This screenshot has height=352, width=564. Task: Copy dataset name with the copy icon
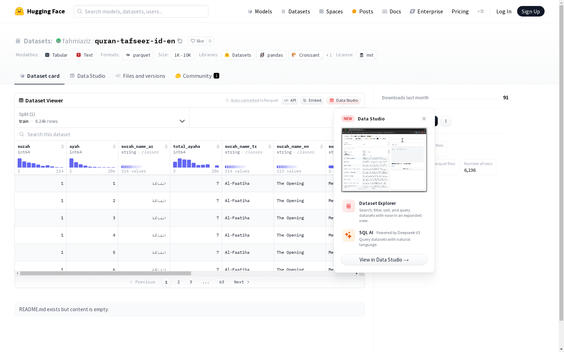[180, 41]
